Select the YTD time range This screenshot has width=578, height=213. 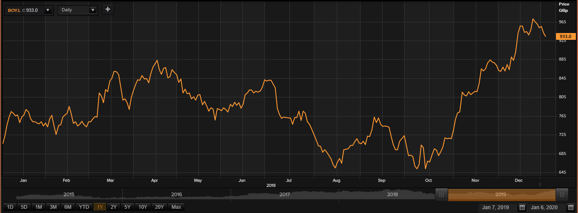[84, 207]
